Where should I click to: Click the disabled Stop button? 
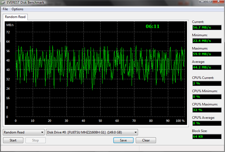pos(36,140)
